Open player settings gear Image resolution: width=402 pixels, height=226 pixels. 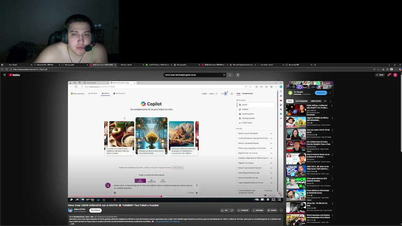click(x=268, y=200)
